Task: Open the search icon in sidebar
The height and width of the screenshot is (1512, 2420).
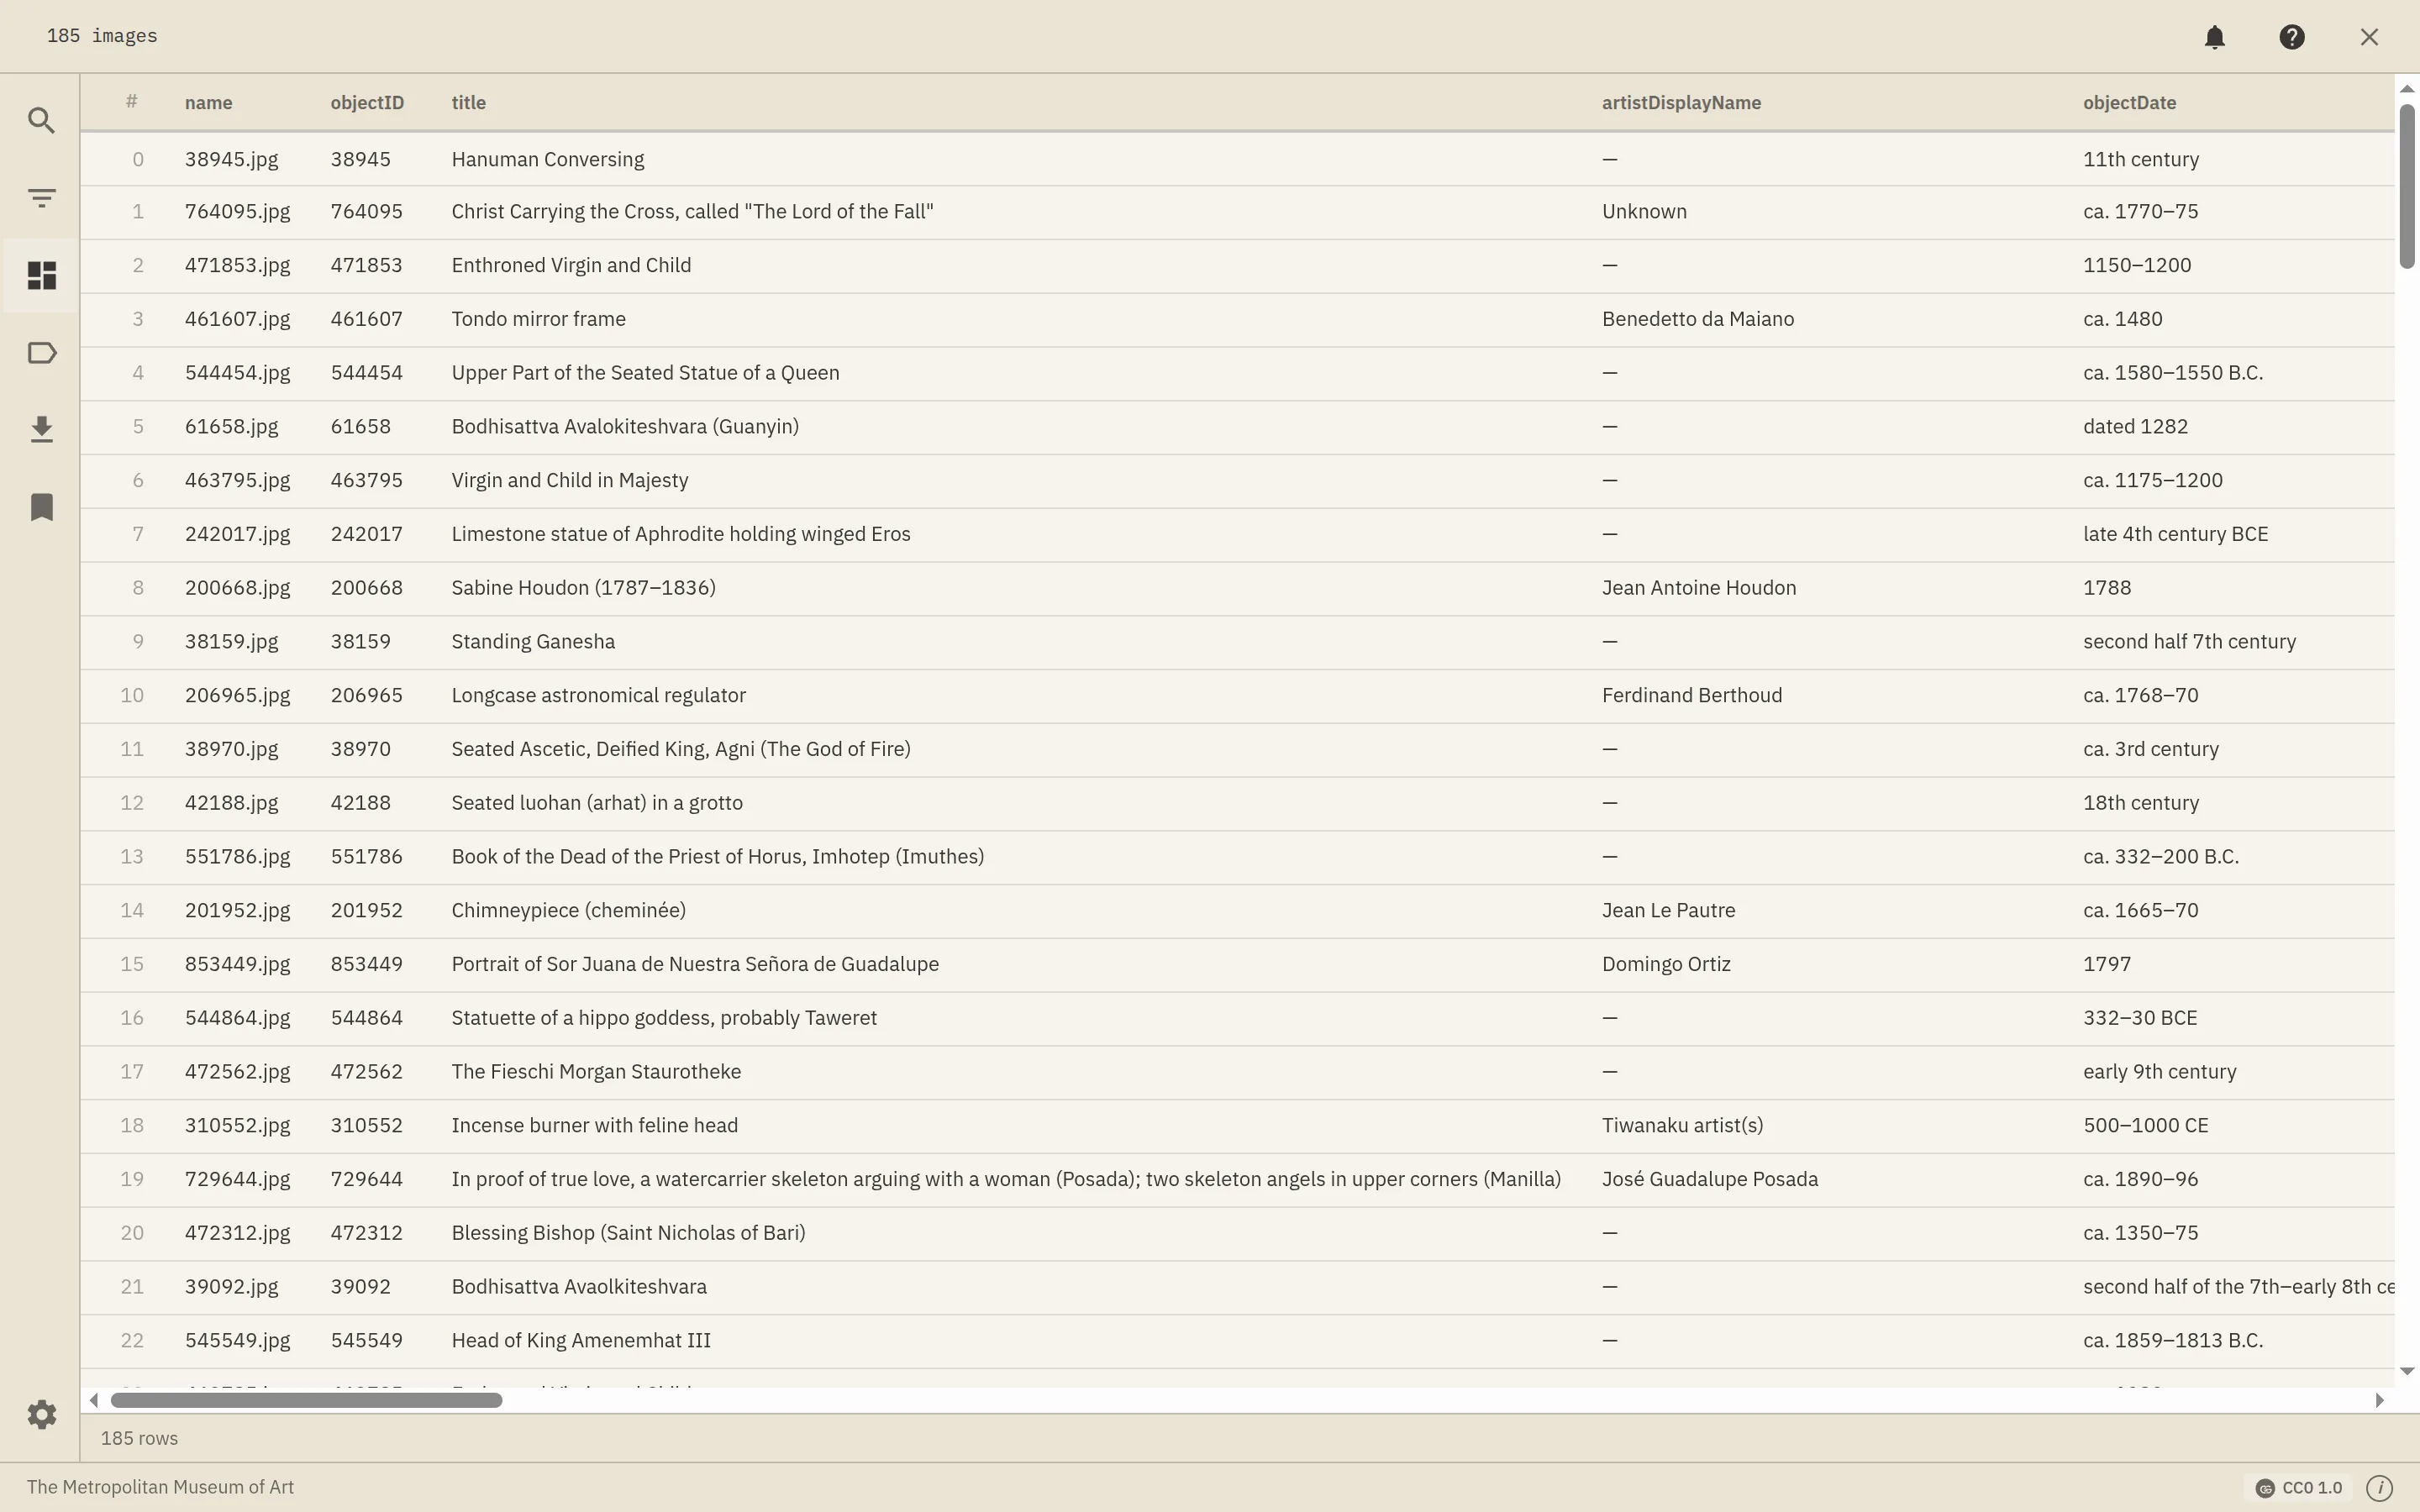Action: click(x=41, y=121)
